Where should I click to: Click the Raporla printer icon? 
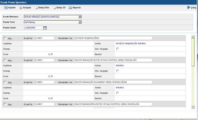70,8
